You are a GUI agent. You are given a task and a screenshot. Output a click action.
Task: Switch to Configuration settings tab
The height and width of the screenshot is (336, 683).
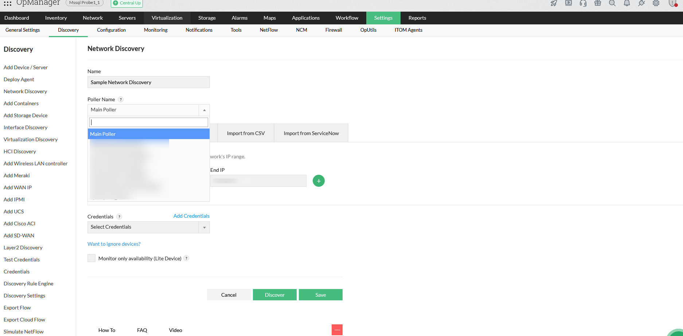(112, 30)
